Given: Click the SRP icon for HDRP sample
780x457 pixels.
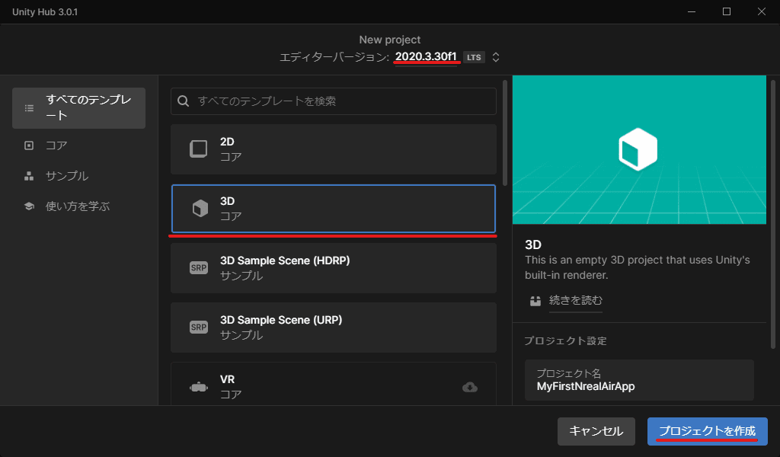Looking at the screenshot, I should (199, 268).
